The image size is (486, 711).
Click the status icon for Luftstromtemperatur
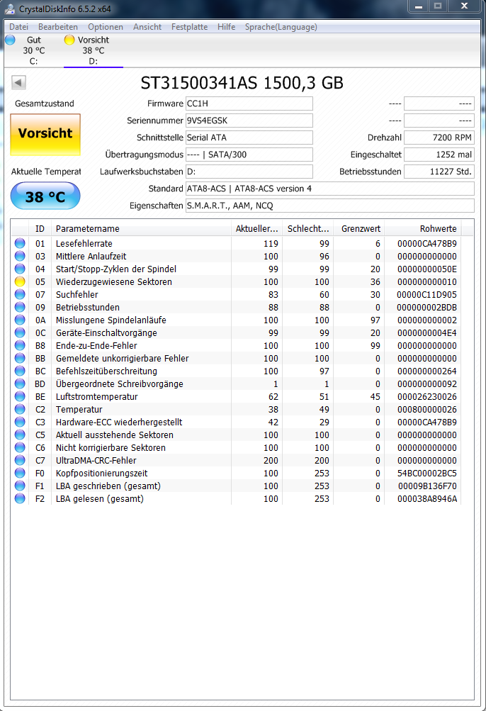20,396
